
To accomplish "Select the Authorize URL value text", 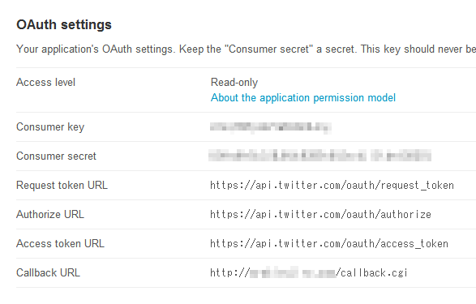I will tap(320, 214).
